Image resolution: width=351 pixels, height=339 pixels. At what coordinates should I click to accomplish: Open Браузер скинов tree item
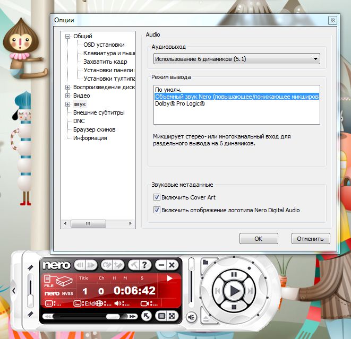(94, 129)
